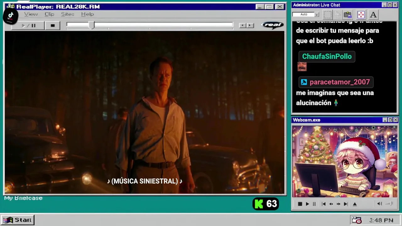Viewport: 402px width, 226px height.
Task: Click username paracetamor_2007 in chat
Action: pyautogui.click(x=340, y=82)
